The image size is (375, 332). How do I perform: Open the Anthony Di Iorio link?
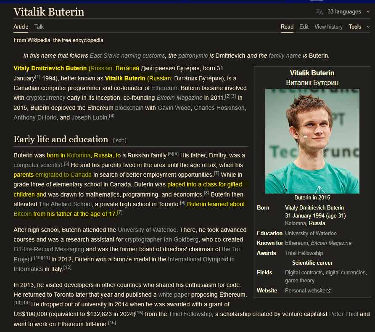pyautogui.click(x=35, y=117)
